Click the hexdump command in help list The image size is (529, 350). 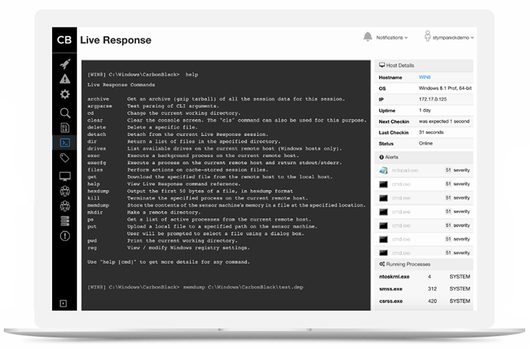98,191
